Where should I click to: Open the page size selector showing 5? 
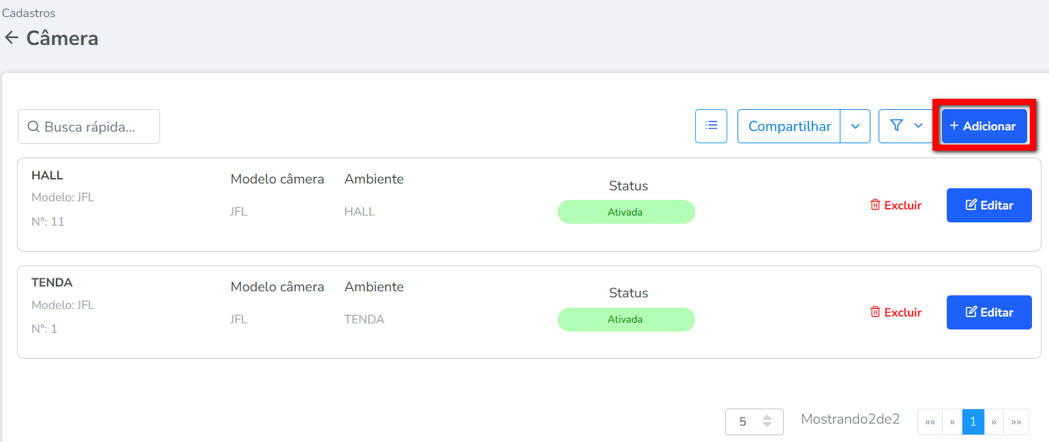[x=754, y=422]
